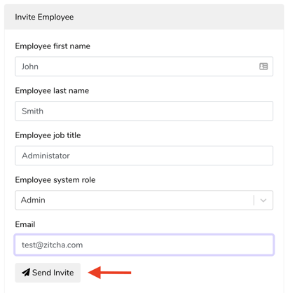Focus the Employee first name input
295x293 pixels.
pyautogui.click(x=144, y=67)
